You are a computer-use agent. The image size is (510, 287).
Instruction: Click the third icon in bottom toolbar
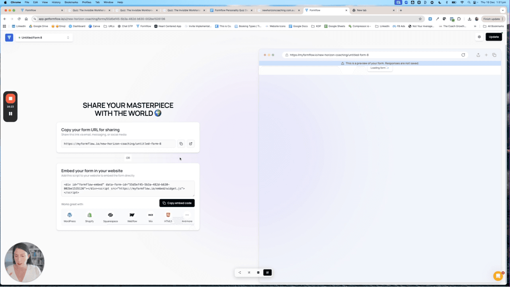tap(258, 273)
